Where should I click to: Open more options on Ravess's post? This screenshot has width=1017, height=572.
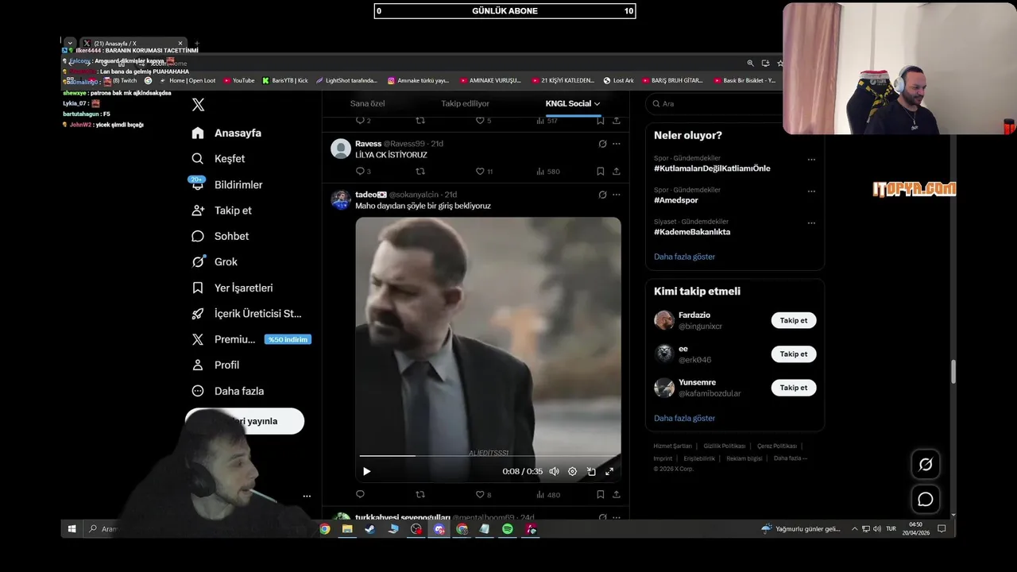tap(617, 144)
